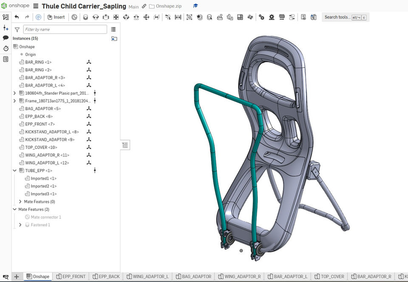Viewport: 408px width, 282px height.
Task: Click the Insert button
Action: click(56, 17)
